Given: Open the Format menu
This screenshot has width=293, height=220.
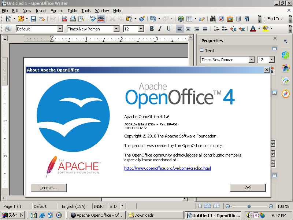Looking at the screenshot, I should tap(57, 11).
